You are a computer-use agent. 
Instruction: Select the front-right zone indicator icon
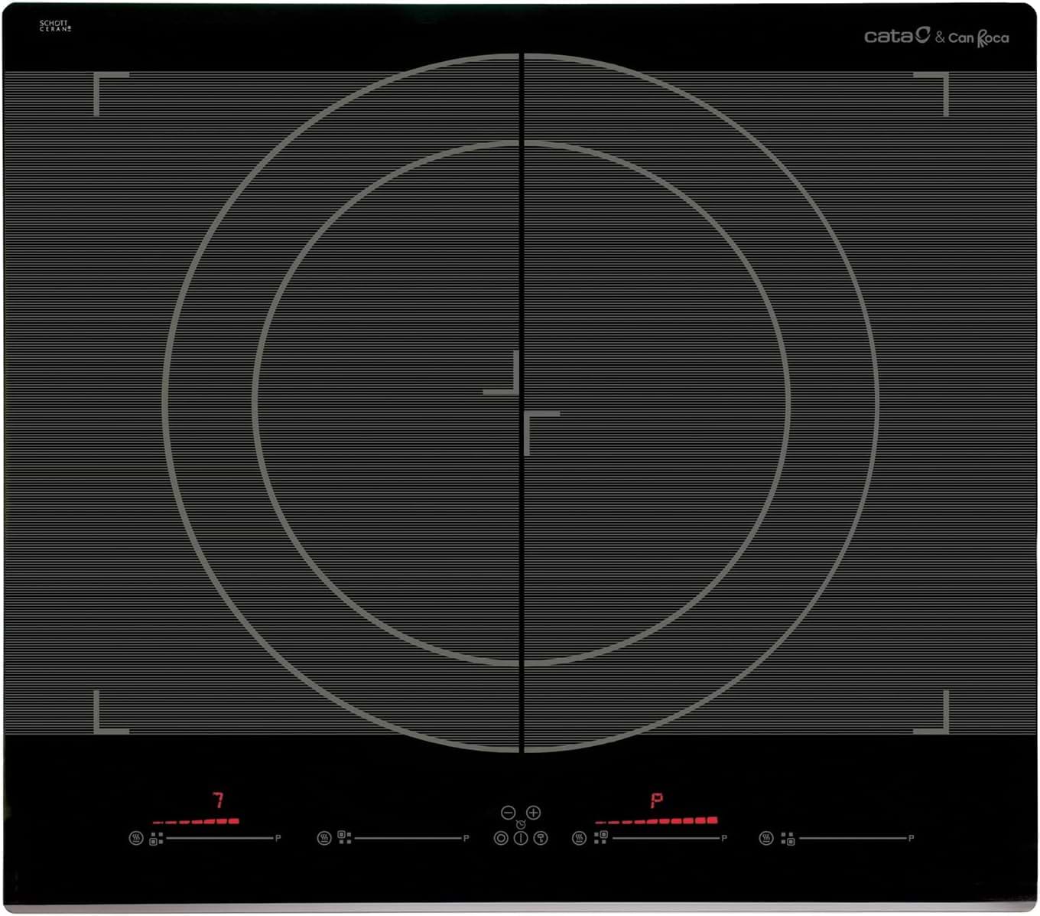pyautogui.click(x=788, y=839)
